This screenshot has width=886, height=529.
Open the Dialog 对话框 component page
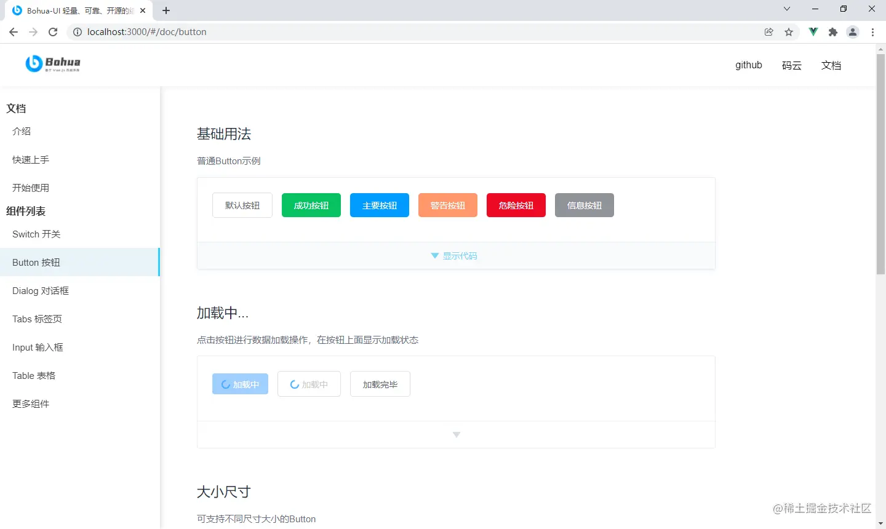coord(80,290)
